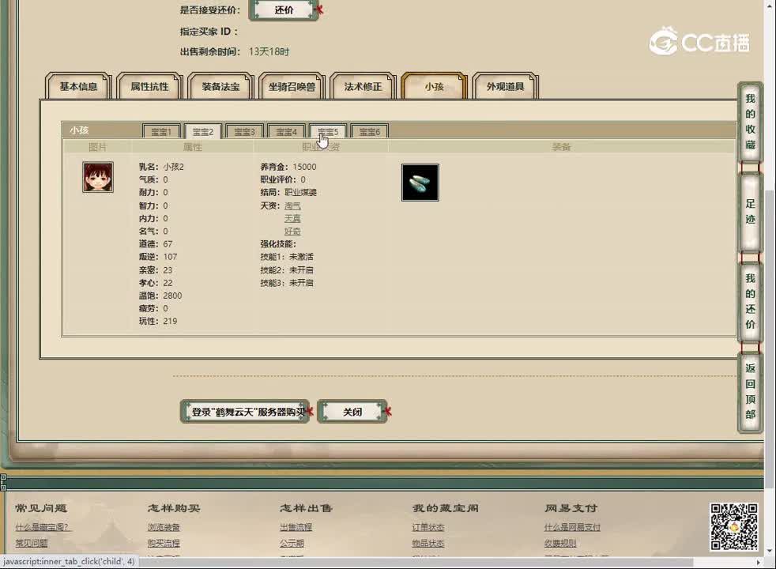Open the 公示期 footer link
Viewport: 776px width, 569px height.
coord(292,543)
